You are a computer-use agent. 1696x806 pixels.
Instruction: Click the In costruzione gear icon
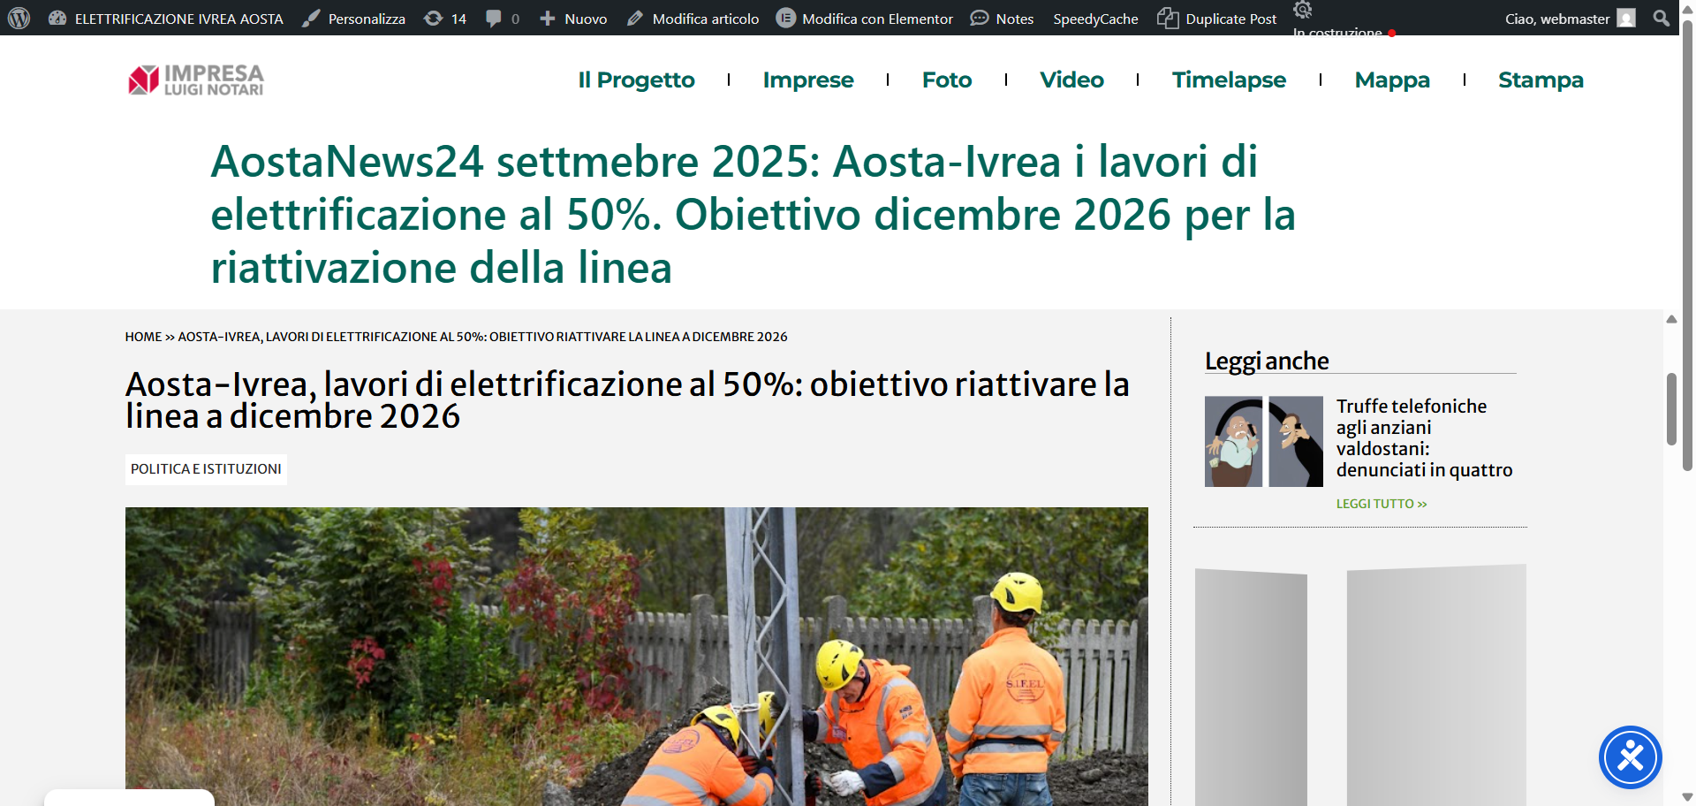pyautogui.click(x=1303, y=11)
